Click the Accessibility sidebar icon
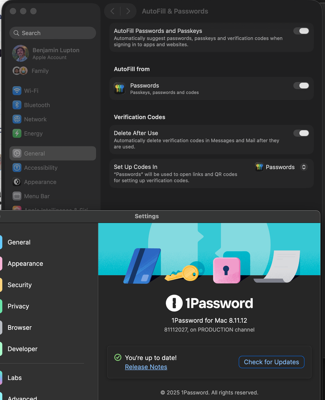325x400 pixels. (x=17, y=168)
